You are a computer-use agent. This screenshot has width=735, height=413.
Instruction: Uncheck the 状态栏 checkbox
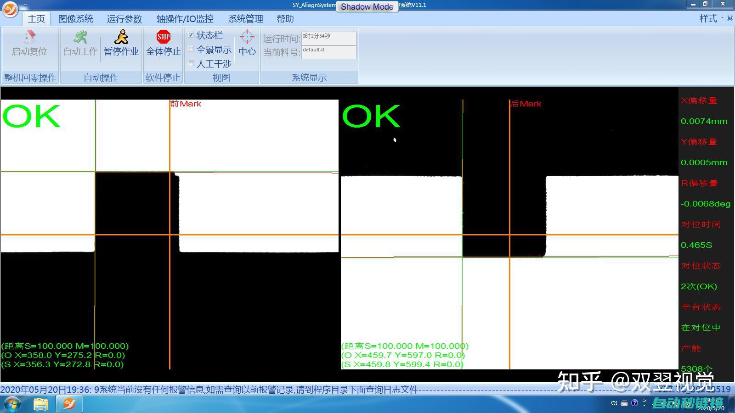coord(191,35)
